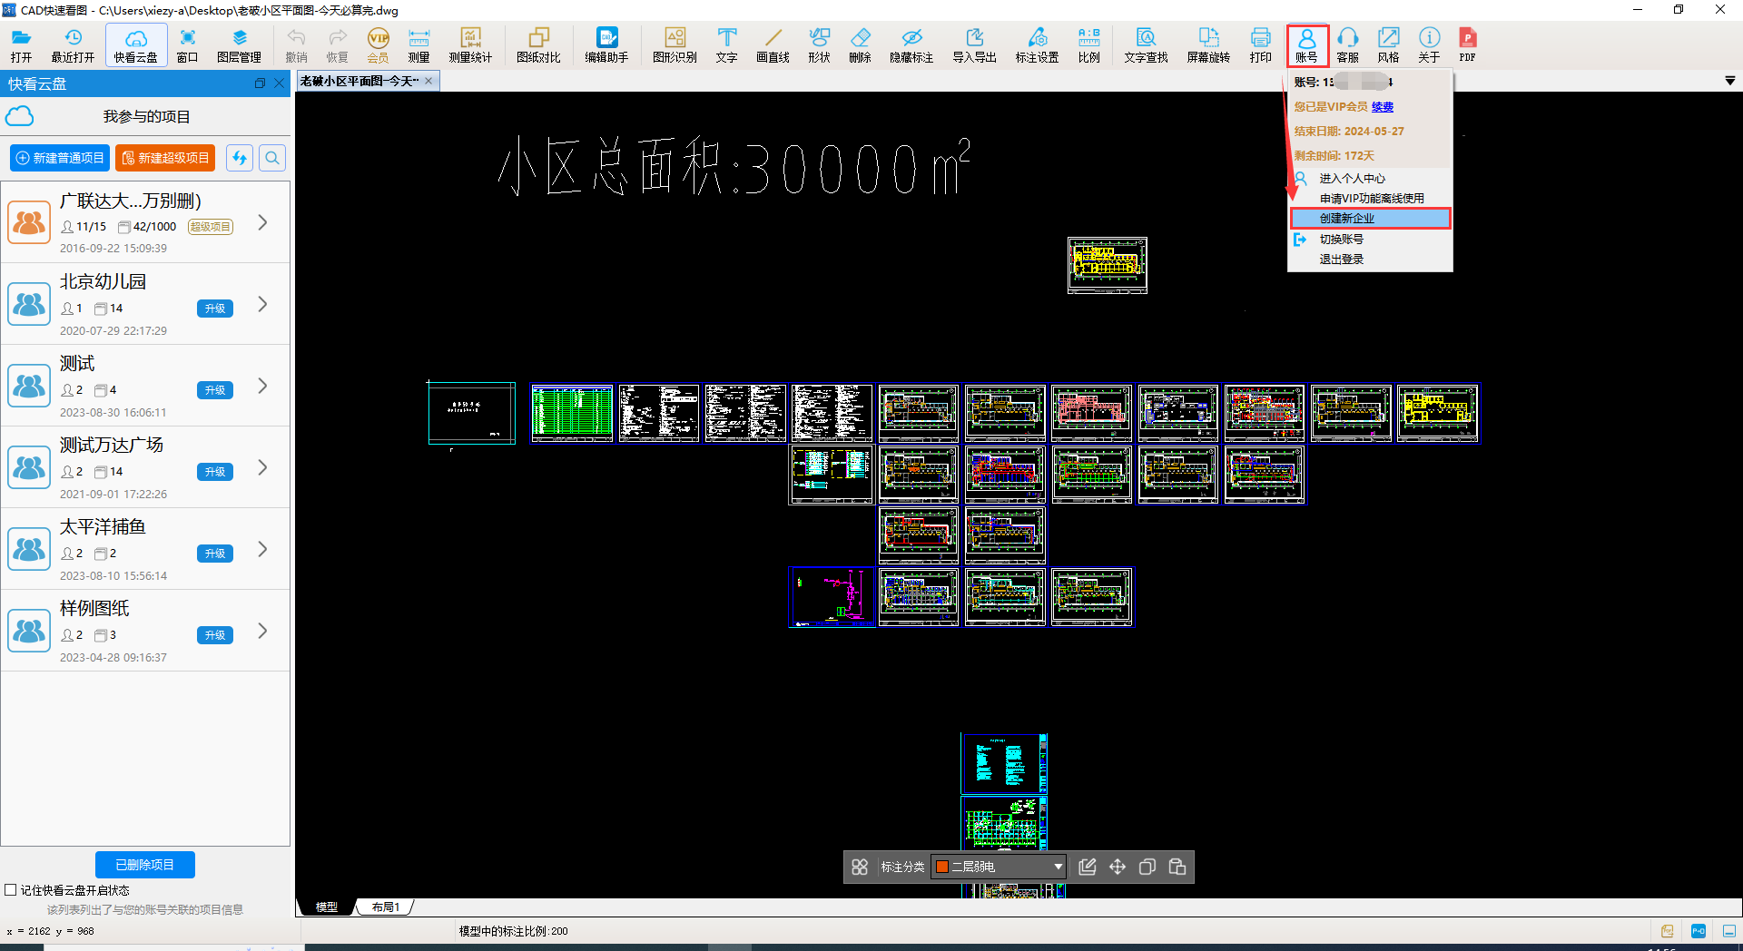
Task: Click the 文字 text tool
Action: pyautogui.click(x=726, y=44)
